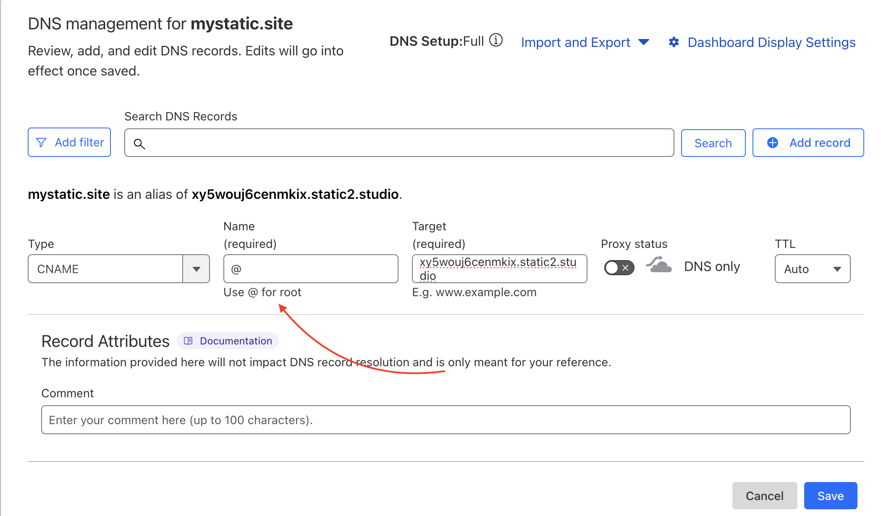Open the Documentation link
The image size is (881, 516).
click(x=236, y=341)
